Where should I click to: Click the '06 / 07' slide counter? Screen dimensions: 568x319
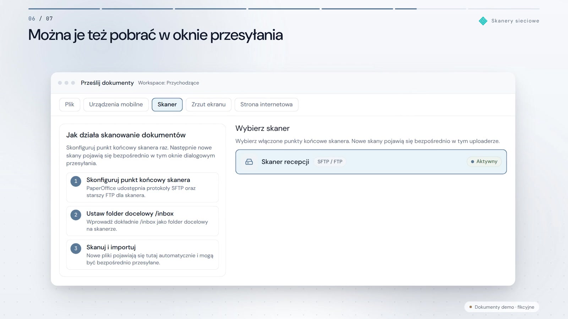[40, 18]
